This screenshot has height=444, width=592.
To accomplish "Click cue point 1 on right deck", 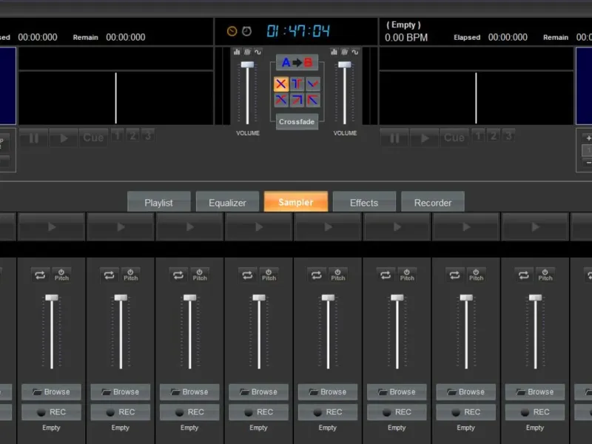I will click(x=478, y=135).
